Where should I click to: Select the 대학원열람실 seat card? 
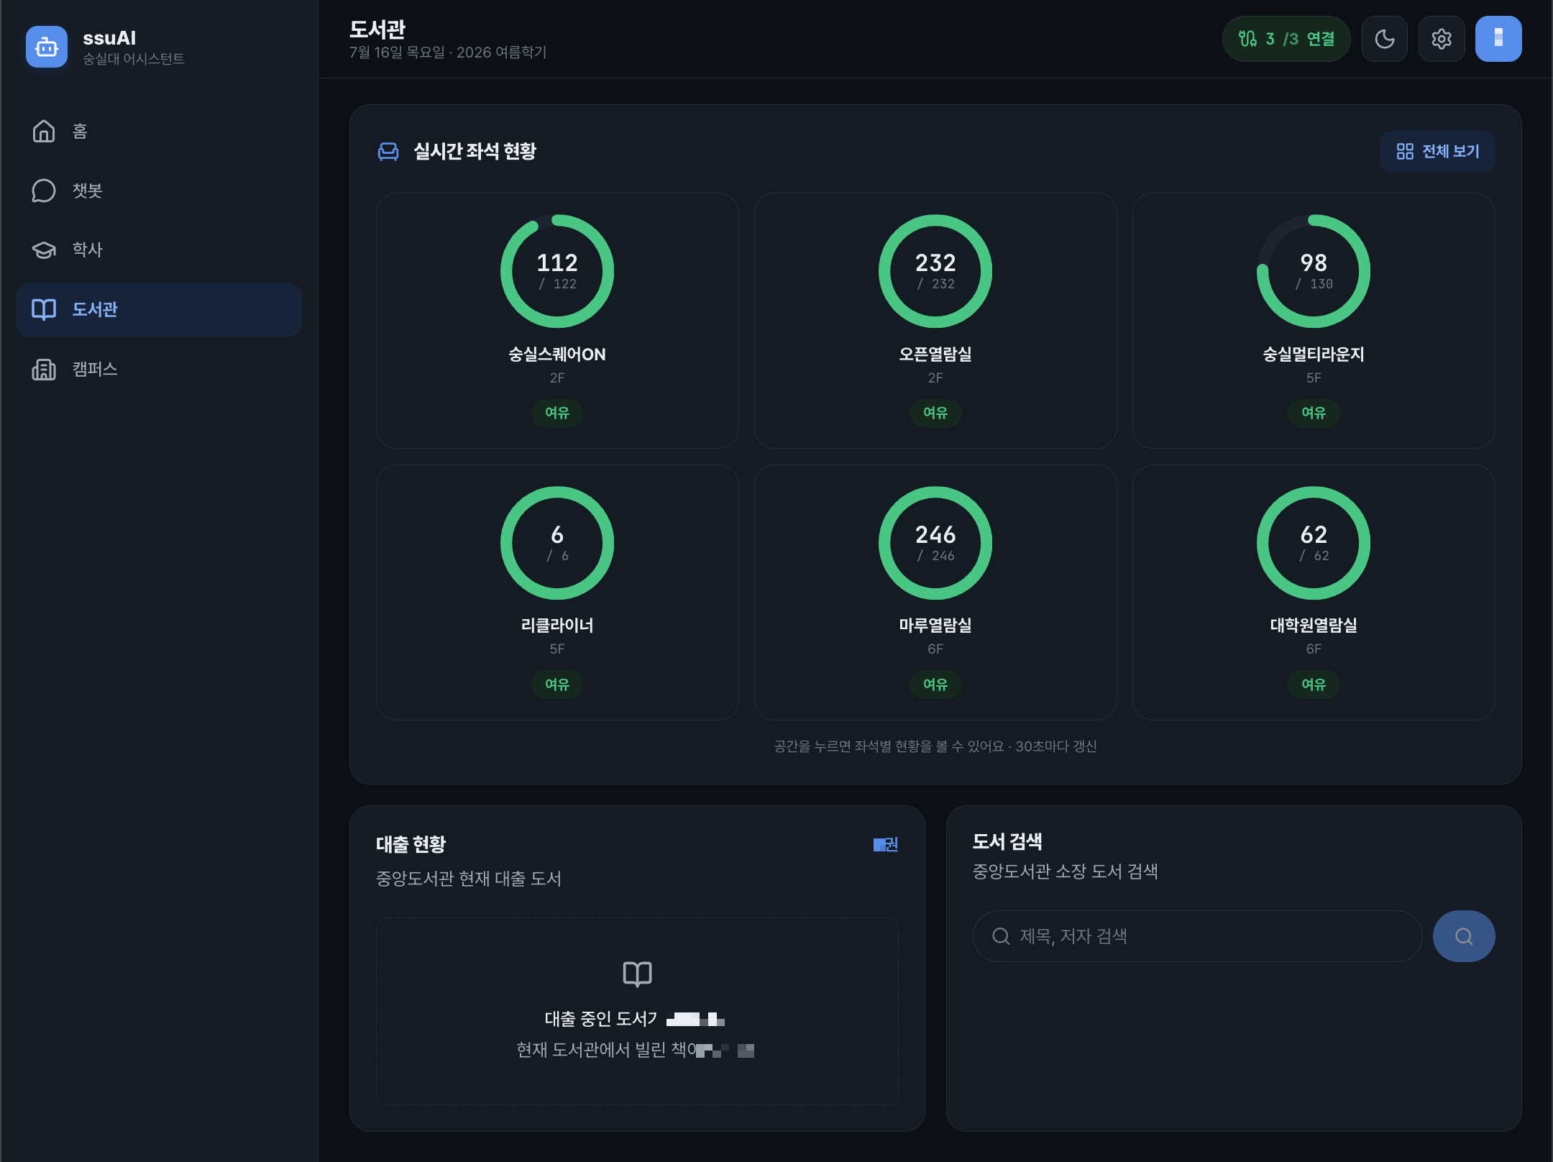pyautogui.click(x=1314, y=593)
